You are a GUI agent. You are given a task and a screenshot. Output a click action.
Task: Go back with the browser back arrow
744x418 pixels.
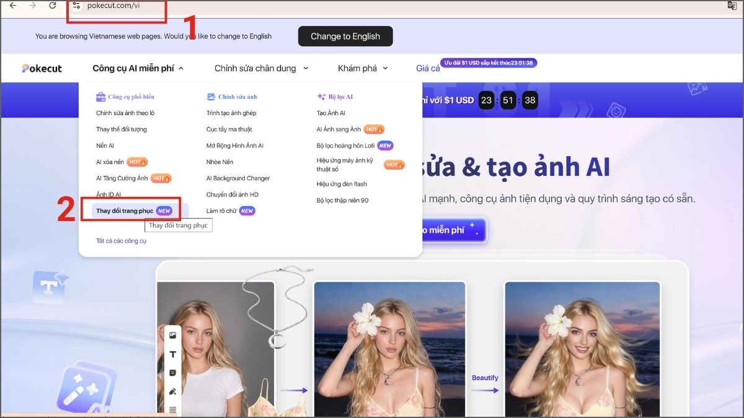click(x=12, y=6)
